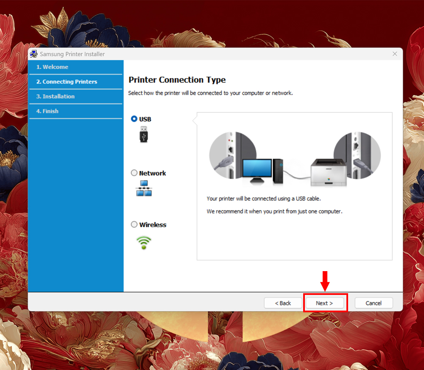424x370 pixels.
Task: Click the USB option label
Action: [x=145, y=119]
